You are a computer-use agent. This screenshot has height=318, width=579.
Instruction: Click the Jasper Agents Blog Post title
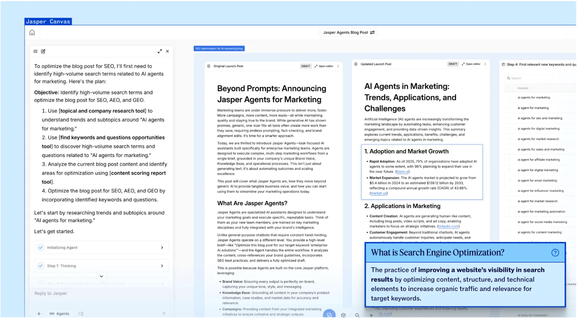click(x=345, y=32)
